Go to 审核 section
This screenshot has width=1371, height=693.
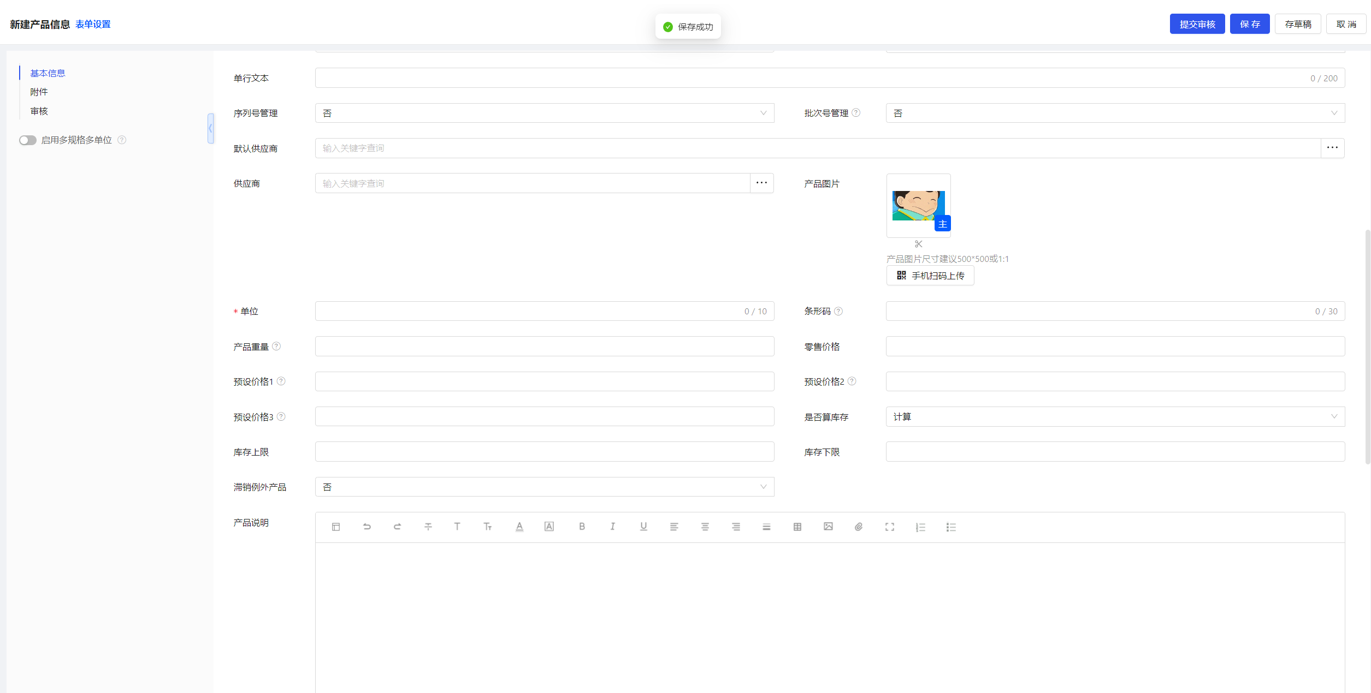click(x=39, y=111)
